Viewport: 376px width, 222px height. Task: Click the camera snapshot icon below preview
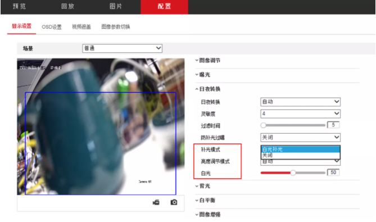(x=174, y=202)
